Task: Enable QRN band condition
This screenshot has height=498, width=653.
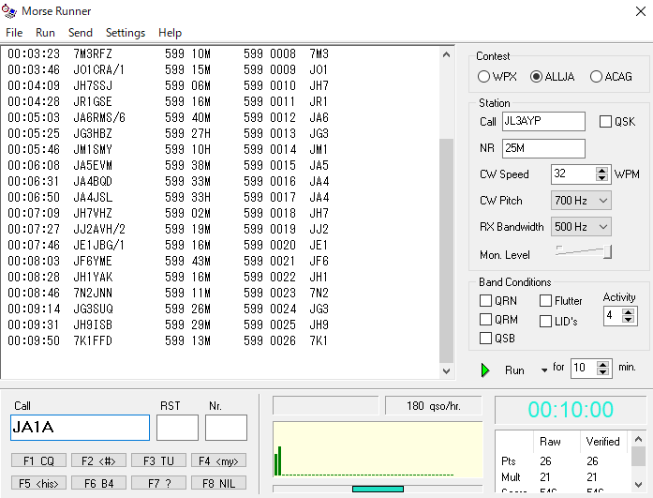Action: [x=485, y=301]
